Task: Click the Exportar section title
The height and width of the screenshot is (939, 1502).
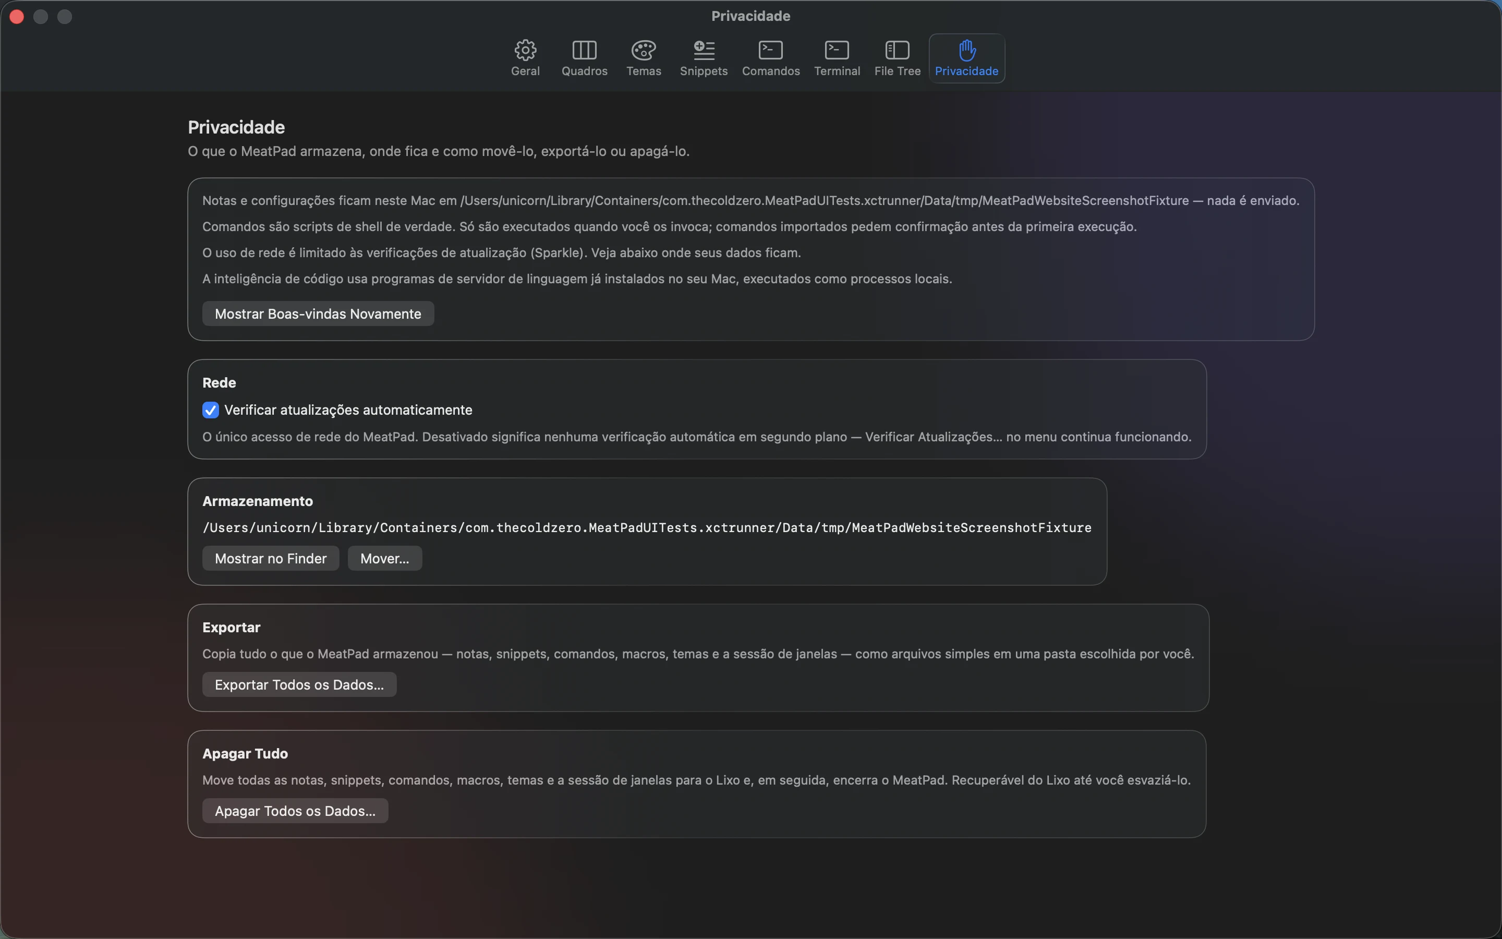Action: (232, 627)
